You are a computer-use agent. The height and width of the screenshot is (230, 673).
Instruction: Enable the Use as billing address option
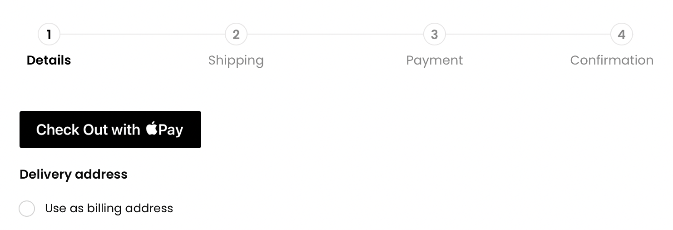(x=27, y=209)
